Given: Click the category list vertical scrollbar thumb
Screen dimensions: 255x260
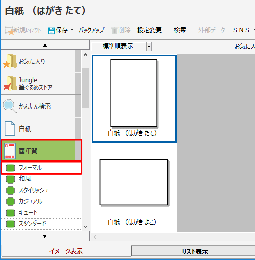Looking at the screenshot, I should click(86, 88).
